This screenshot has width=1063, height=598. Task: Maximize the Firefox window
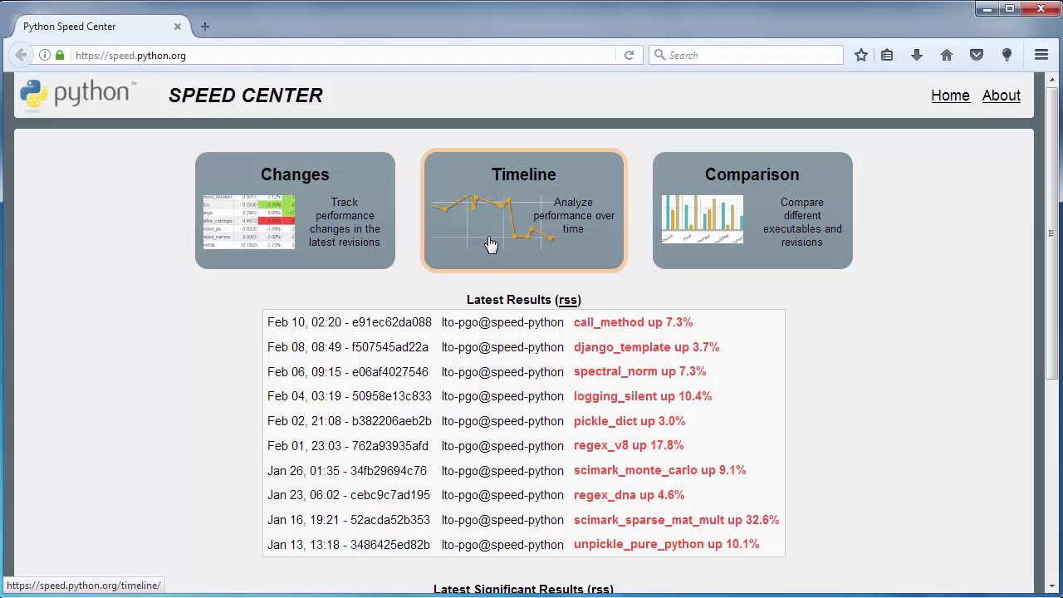coord(1010,8)
